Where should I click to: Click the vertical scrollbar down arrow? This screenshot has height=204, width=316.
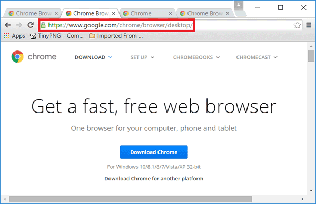(311, 190)
